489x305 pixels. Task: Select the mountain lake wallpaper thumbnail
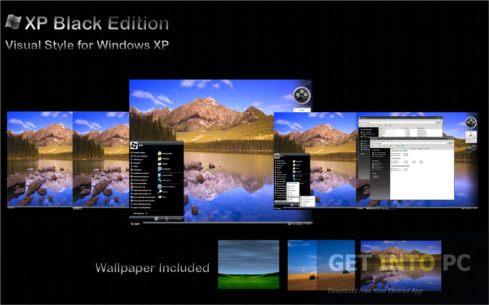click(x=401, y=265)
